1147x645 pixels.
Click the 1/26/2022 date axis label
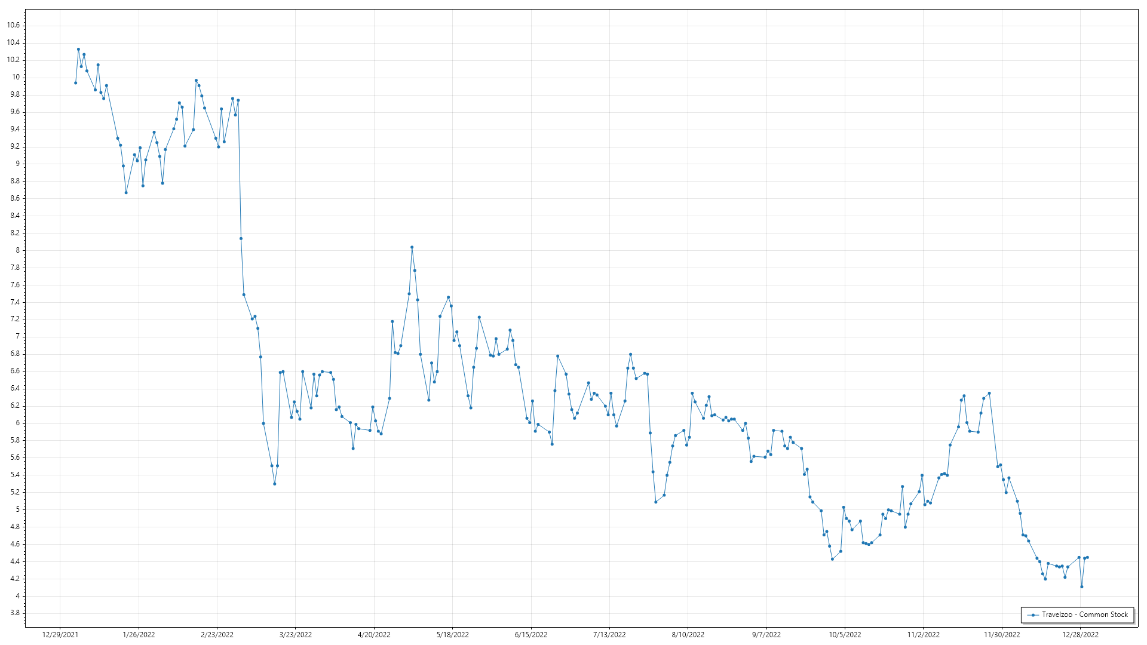[x=139, y=634]
